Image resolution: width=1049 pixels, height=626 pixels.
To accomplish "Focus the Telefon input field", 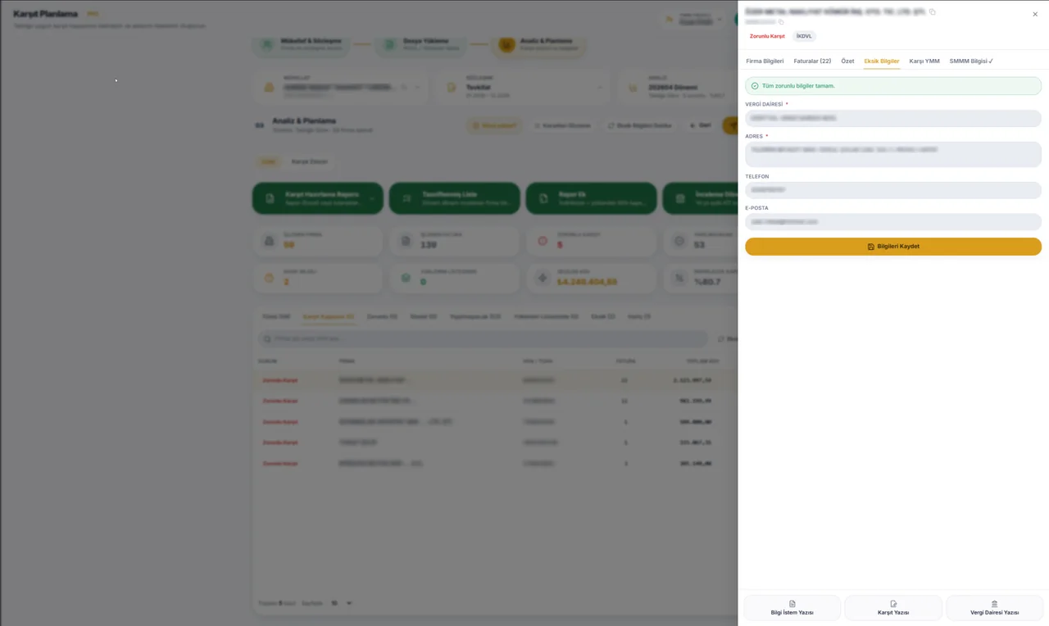I will coord(893,190).
